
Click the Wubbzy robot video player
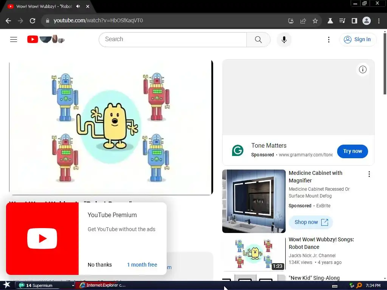coord(111,128)
